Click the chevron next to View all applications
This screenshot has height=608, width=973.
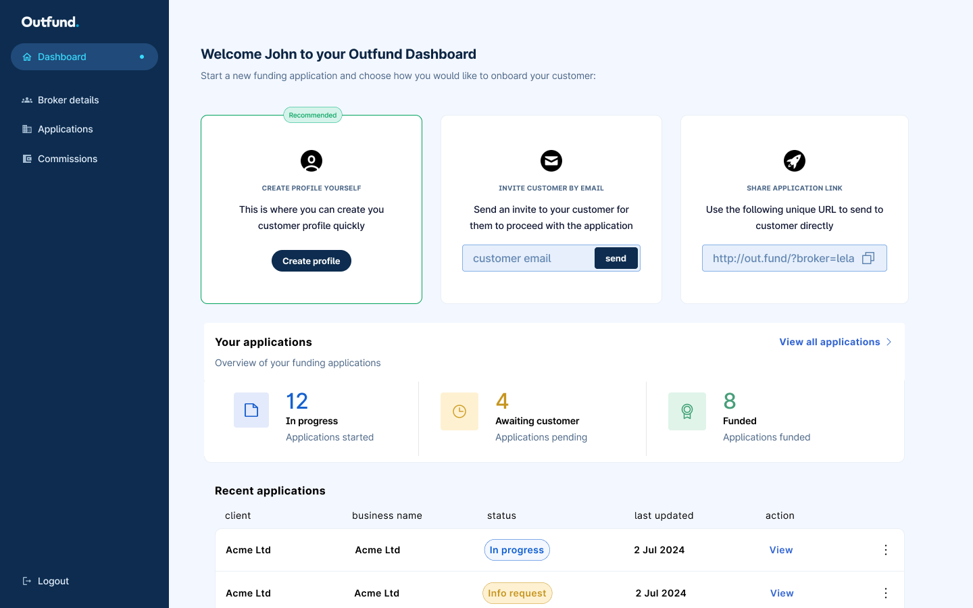[889, 342]
